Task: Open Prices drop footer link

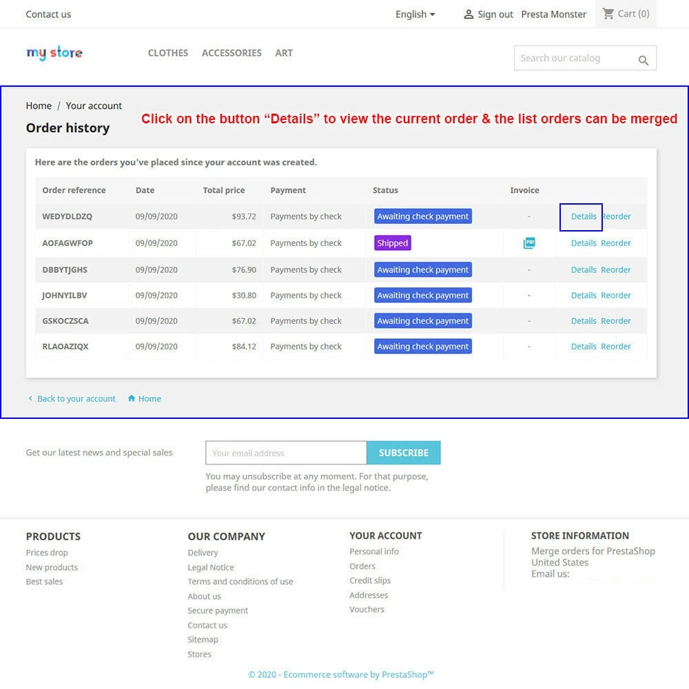Action: [x=47, y=553]
